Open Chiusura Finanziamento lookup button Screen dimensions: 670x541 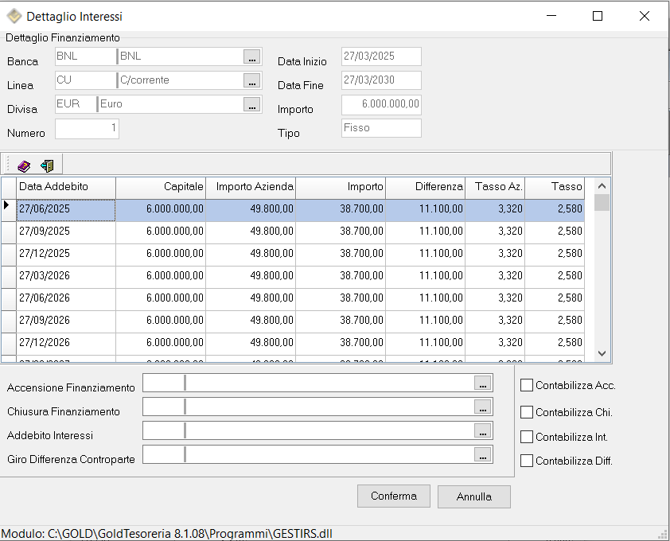tap(482, 407)
